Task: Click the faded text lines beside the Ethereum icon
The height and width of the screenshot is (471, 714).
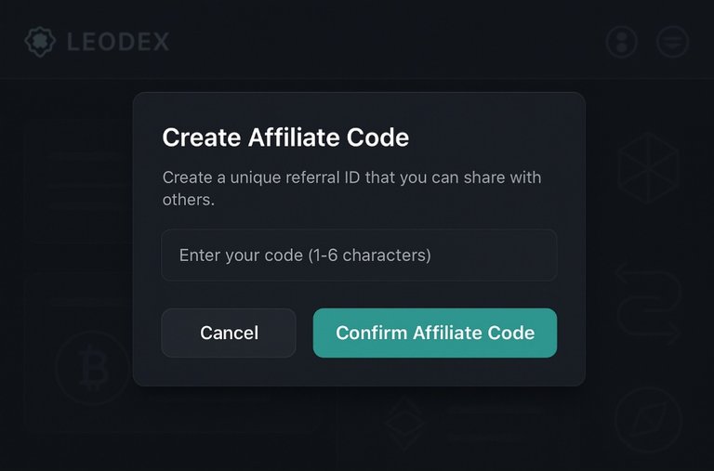Action: click(x=494, y=425)
